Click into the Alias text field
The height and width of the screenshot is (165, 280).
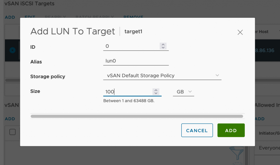click(136, 61)
